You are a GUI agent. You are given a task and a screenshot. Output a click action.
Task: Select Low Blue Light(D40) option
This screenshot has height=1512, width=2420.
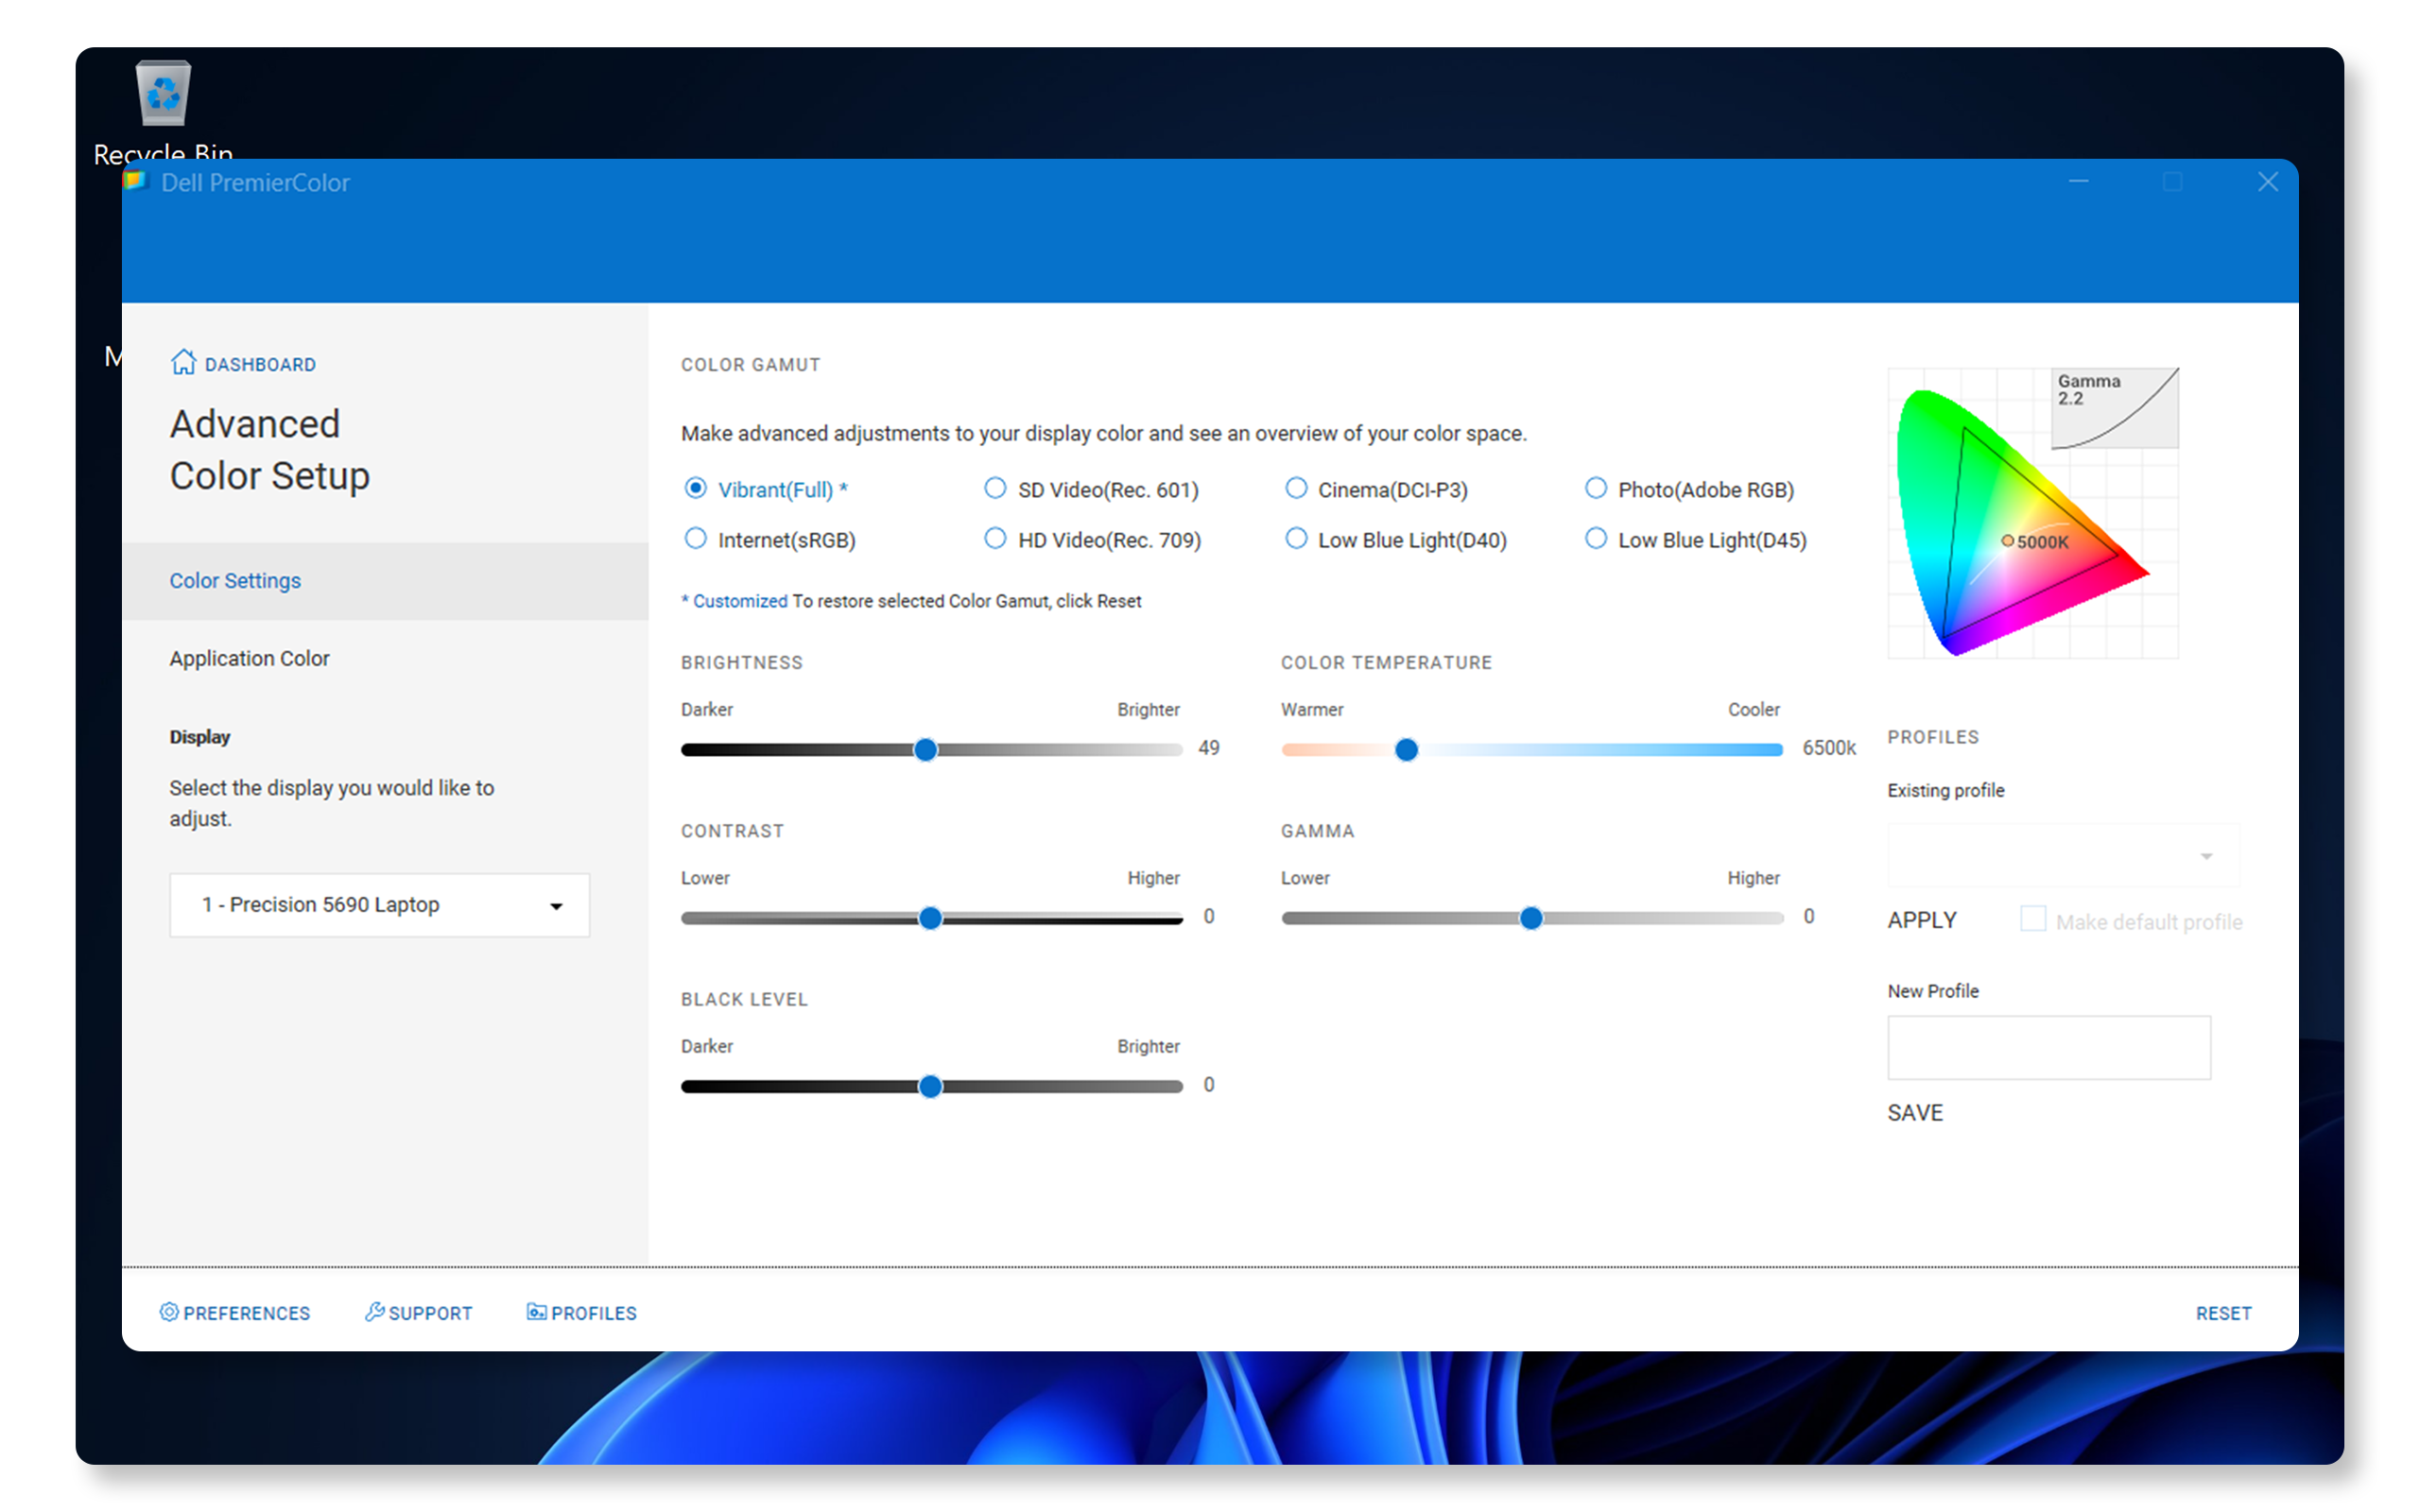pos(1296,539)
